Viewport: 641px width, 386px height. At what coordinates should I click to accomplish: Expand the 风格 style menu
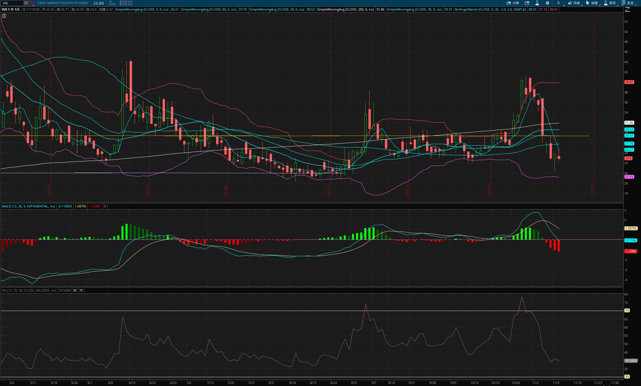(574, 3)
